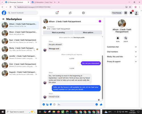Reload the page in browser

click(11, 7)
